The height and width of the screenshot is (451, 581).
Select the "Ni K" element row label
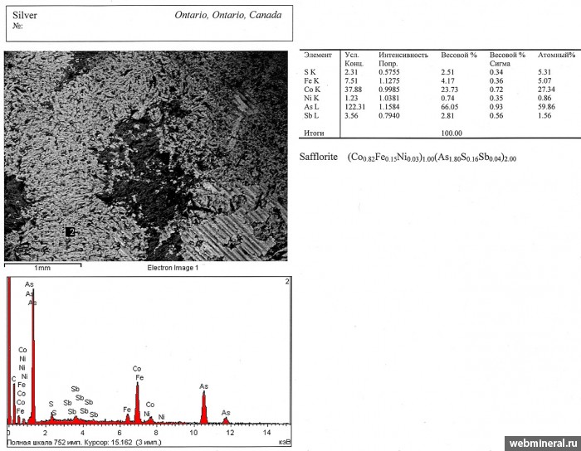coord(311,98)
